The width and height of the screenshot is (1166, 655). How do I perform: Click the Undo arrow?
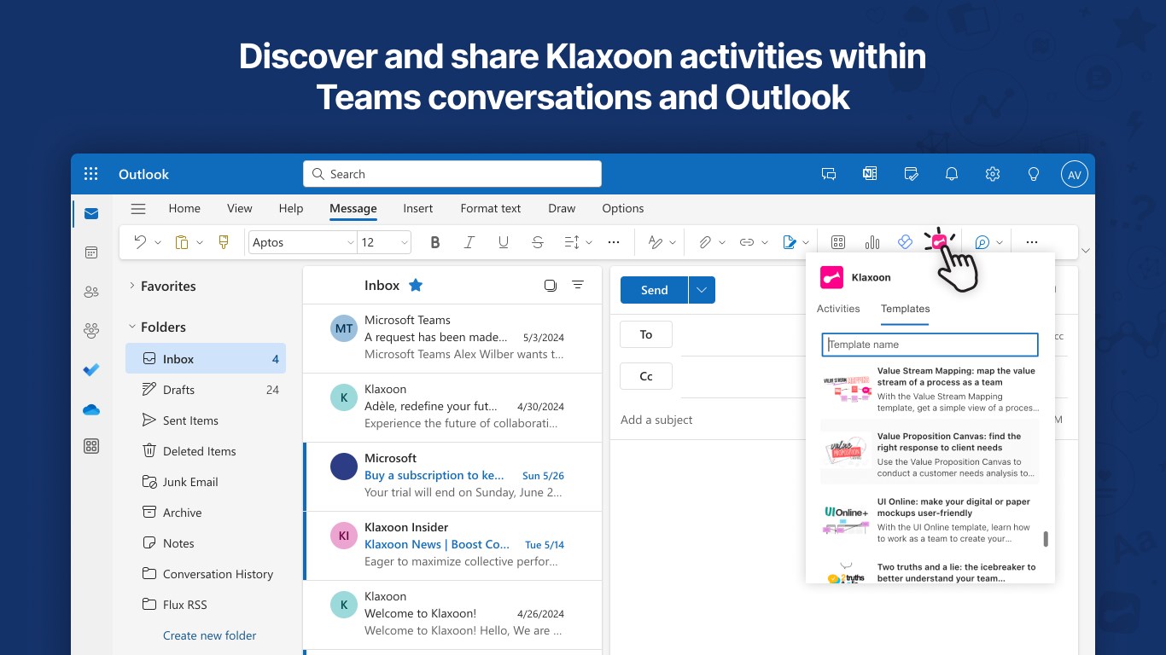[140, 242]
